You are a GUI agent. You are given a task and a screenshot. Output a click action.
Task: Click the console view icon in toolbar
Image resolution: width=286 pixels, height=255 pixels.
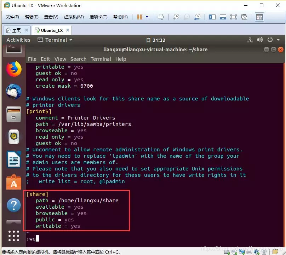pyautogui.click(x=259, y=17)
